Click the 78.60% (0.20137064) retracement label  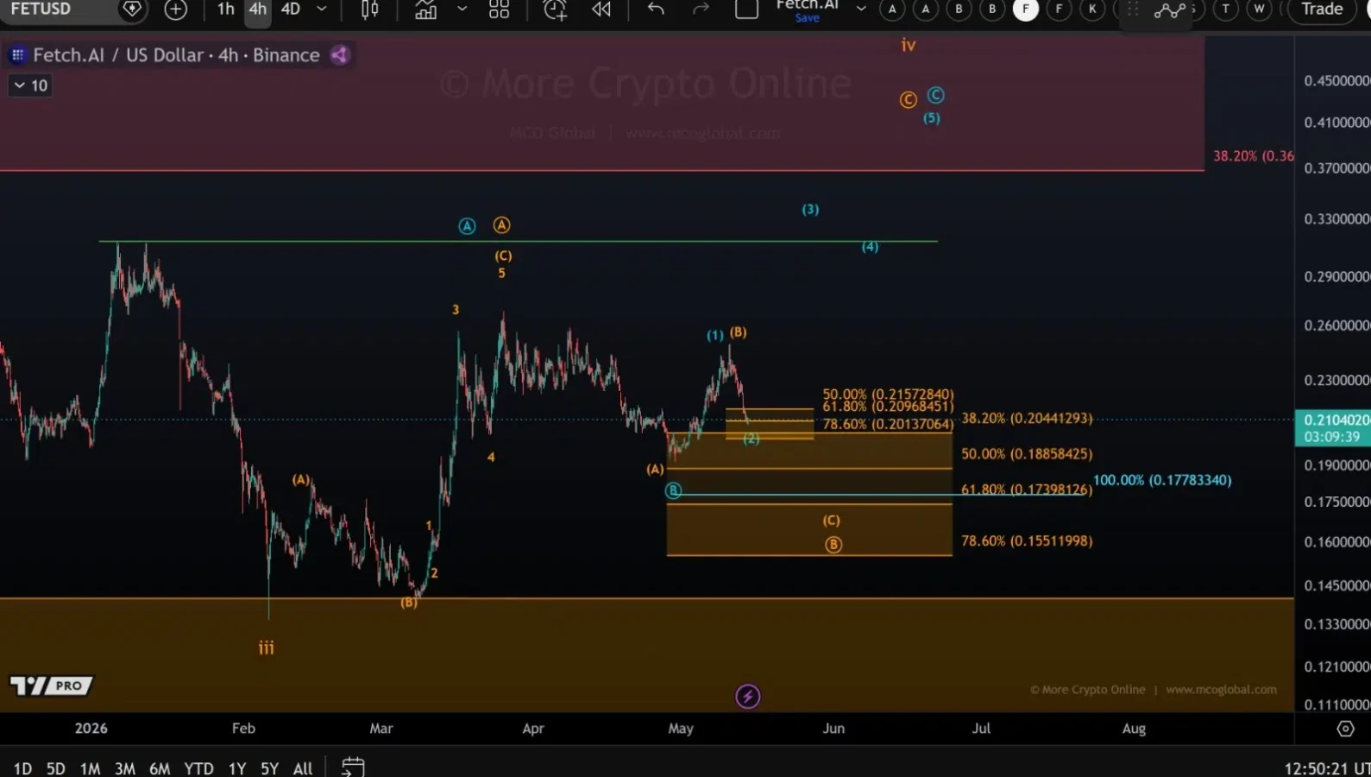[888, 424]
